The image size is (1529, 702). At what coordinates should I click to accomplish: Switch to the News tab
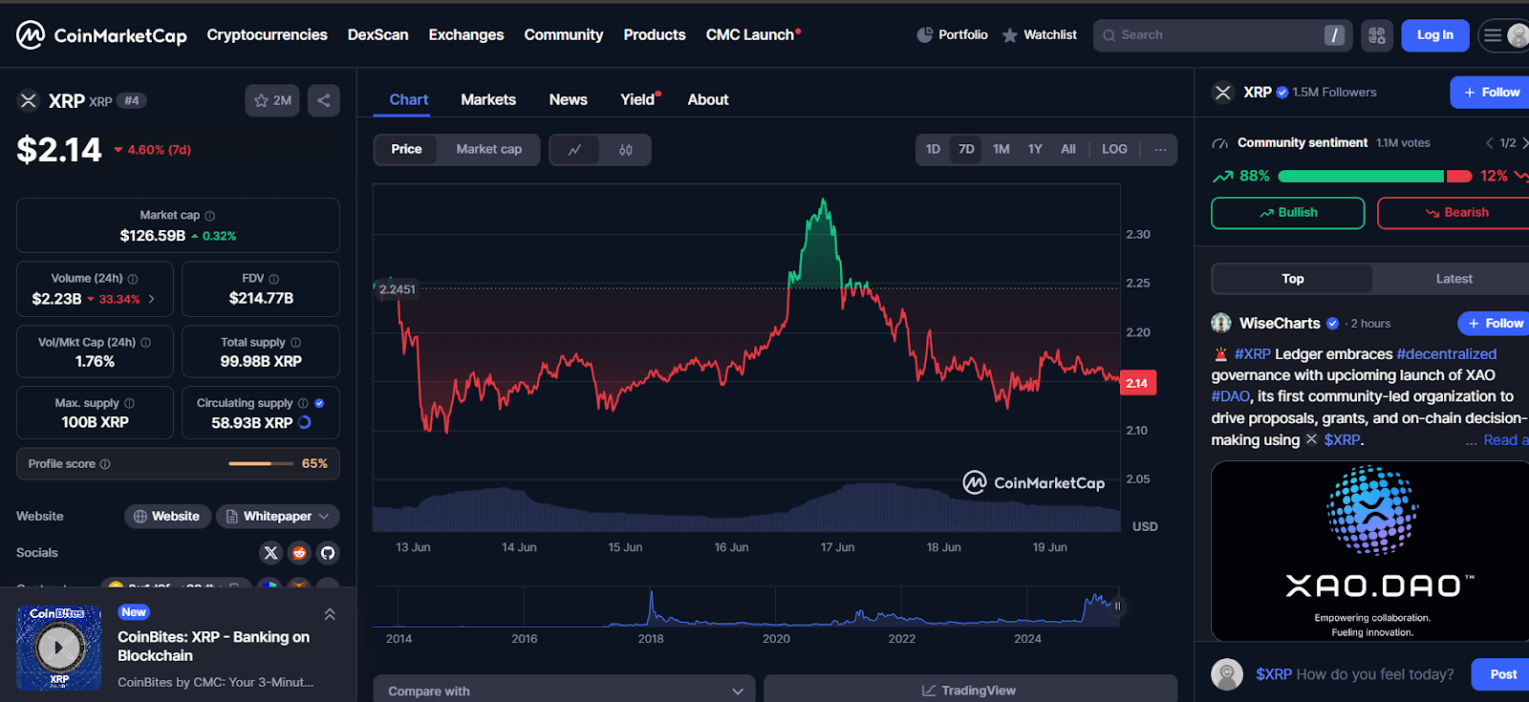(x=569, y=99)
